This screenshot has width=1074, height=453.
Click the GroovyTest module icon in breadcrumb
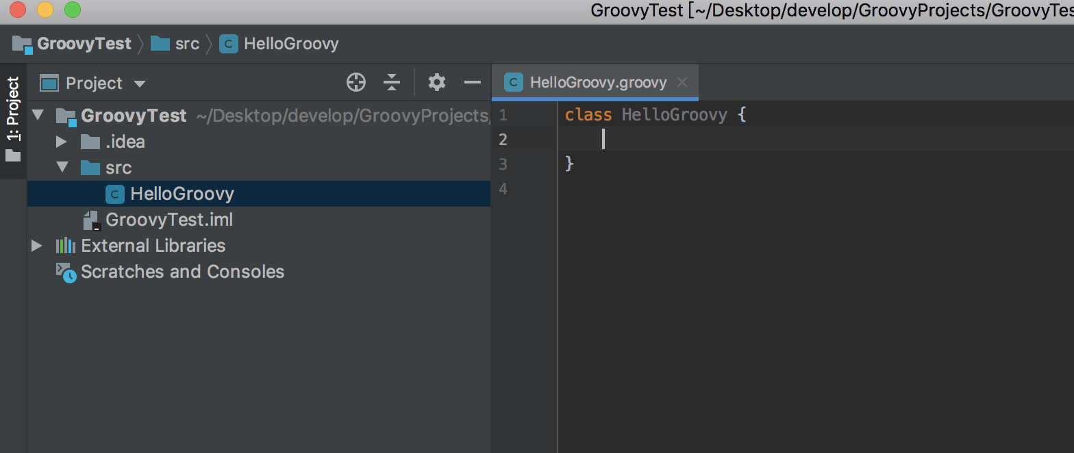23,44
